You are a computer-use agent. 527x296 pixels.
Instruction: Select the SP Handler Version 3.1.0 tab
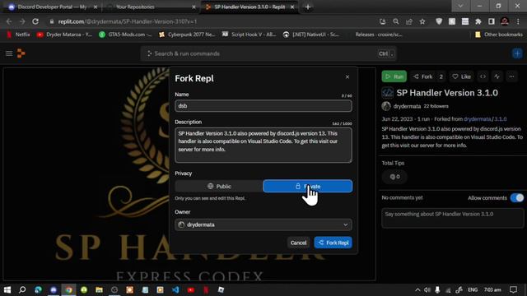point(250,7)
